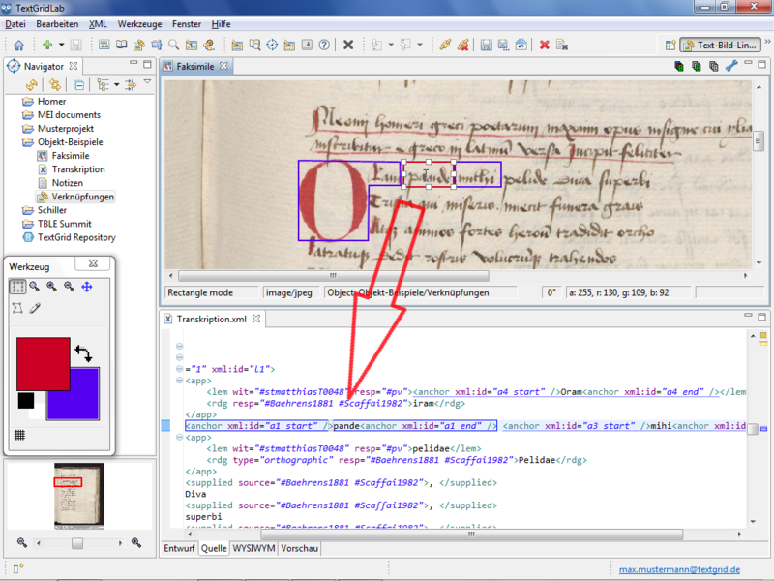The image size is (774, 581).
Task: Pick the eyedropper tool in Werkzeug
Action: tap(35, 308)
